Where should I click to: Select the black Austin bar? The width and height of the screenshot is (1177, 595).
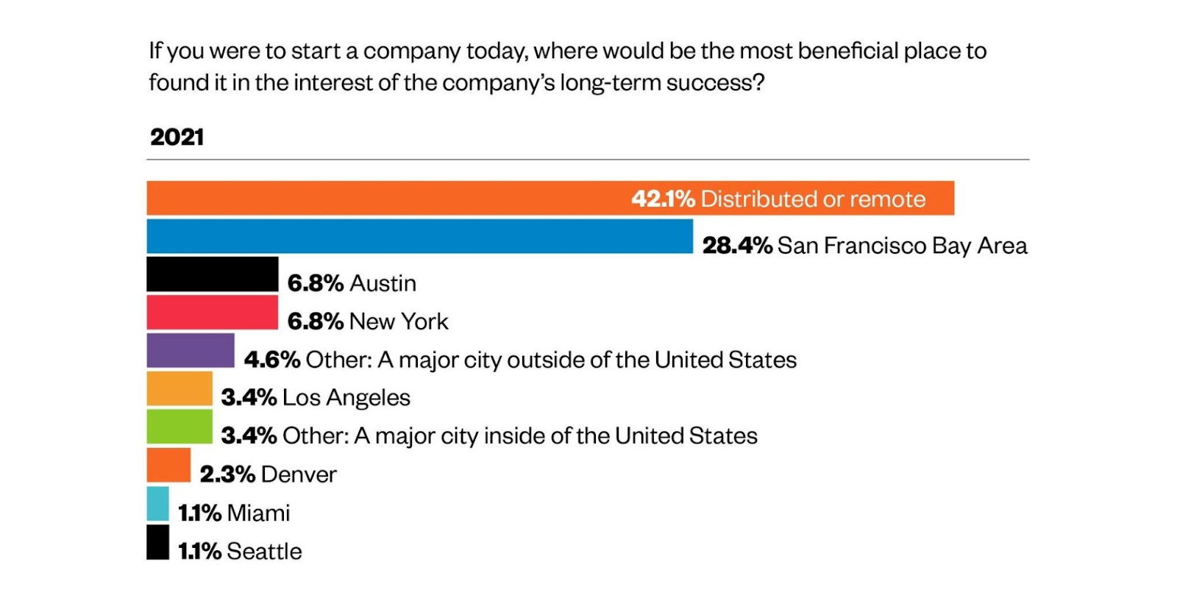click(x=213, y=274)
